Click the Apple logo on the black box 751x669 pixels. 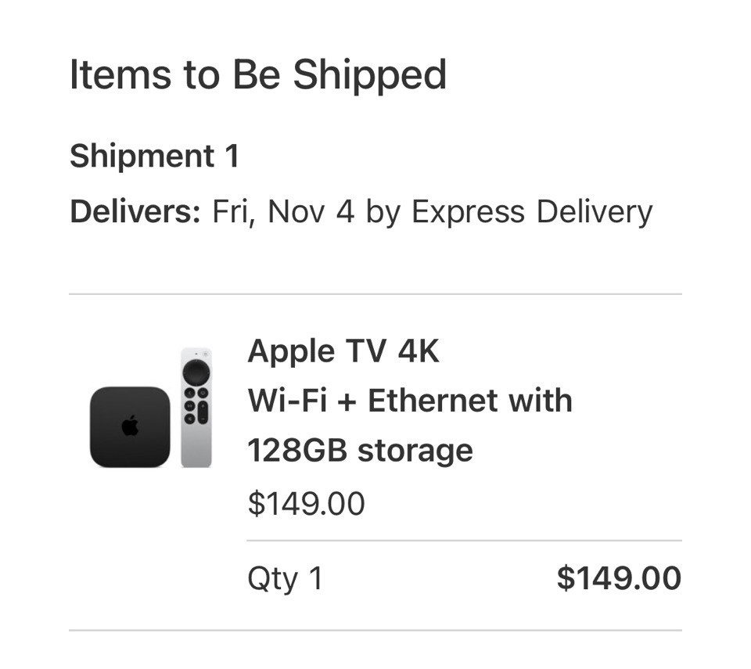[x=130, y=426]
